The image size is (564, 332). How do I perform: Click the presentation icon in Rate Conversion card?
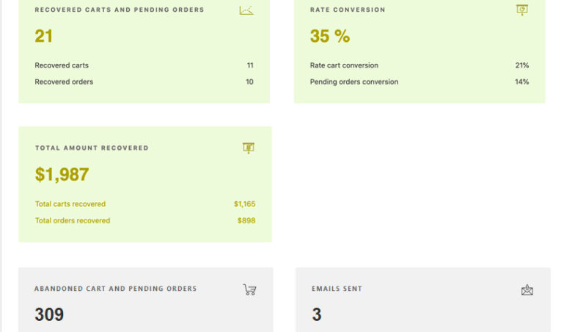(x=522, y=10)
